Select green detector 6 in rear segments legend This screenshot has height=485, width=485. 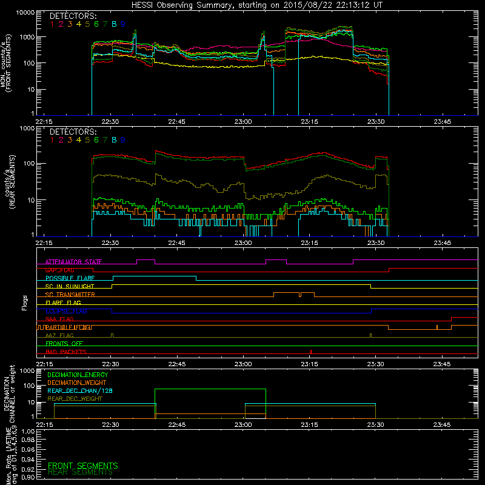(96, 140)
